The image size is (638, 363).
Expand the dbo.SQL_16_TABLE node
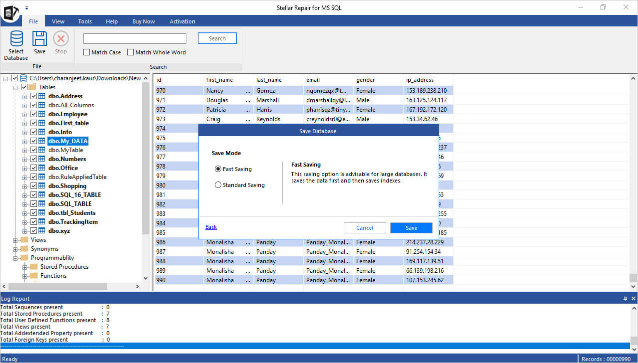(x=25, y=195)
